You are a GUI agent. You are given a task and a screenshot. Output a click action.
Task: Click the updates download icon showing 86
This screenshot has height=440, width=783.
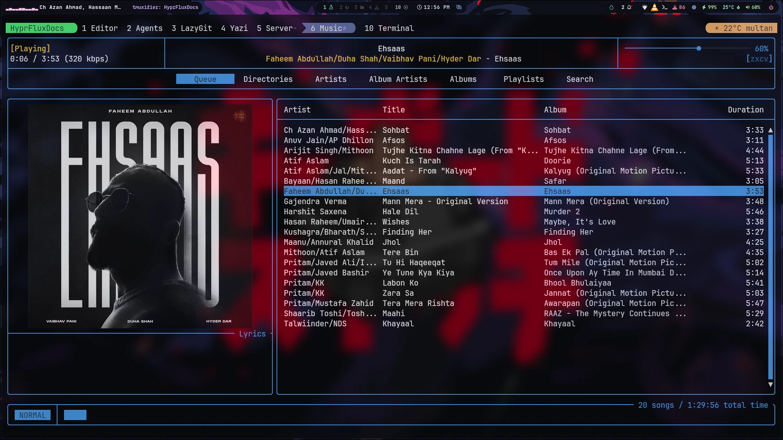pyautogui.click(x=679, y=7)
